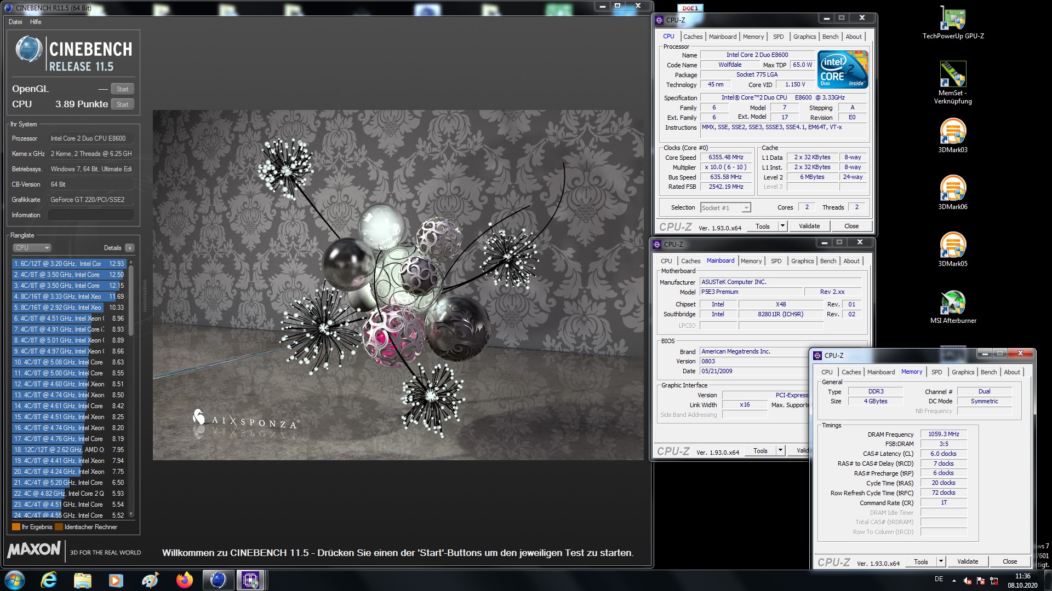Image resolution: width=1052 pixels, height=591 pixels.
Task: Click Validate in Memory CPU-Z window
Action: [x=968, y=561]
